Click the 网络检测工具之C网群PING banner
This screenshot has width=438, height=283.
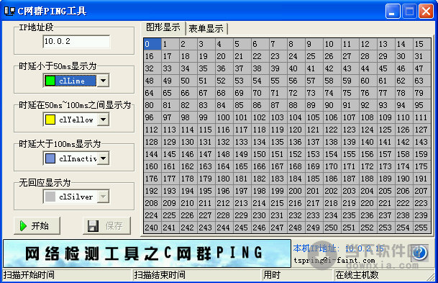tap(147, 253)
